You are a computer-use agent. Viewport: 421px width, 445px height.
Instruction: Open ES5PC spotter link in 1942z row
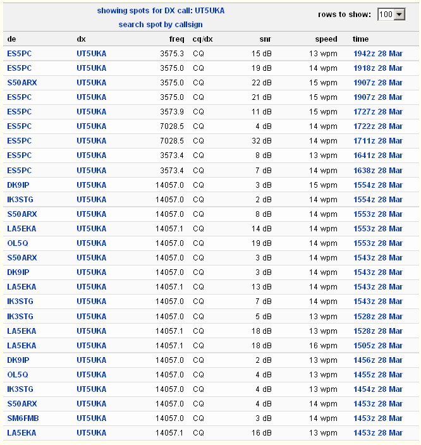click(20, 54)
